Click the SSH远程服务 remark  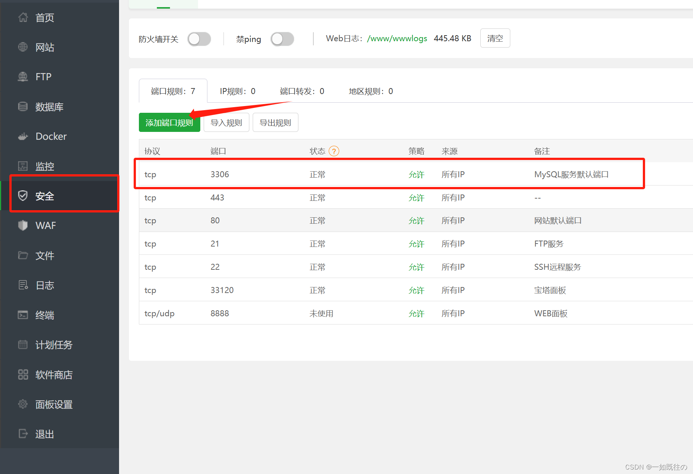[557, 267]
